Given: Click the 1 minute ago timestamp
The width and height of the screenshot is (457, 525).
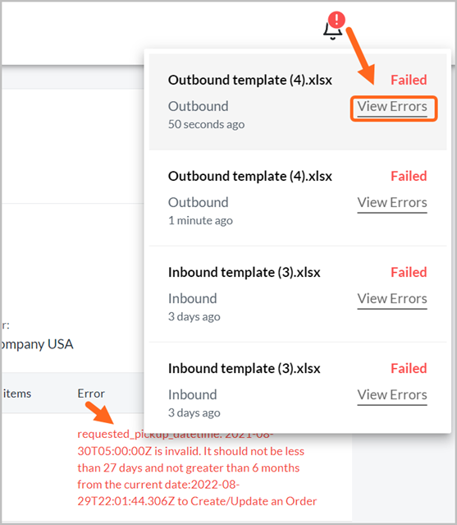Looking at the screenshot, I should [200, 221].
